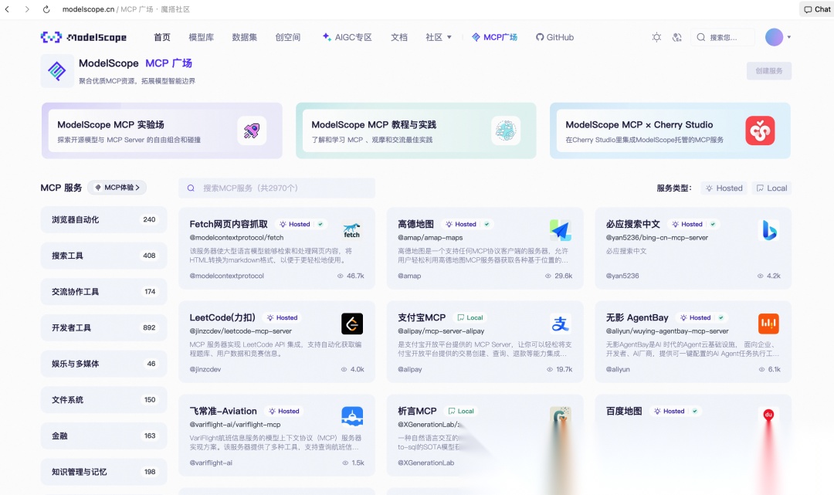Click rocket icon on 实验场 banner
Screen dimensions: 834x495
click(x=252, y=131)
